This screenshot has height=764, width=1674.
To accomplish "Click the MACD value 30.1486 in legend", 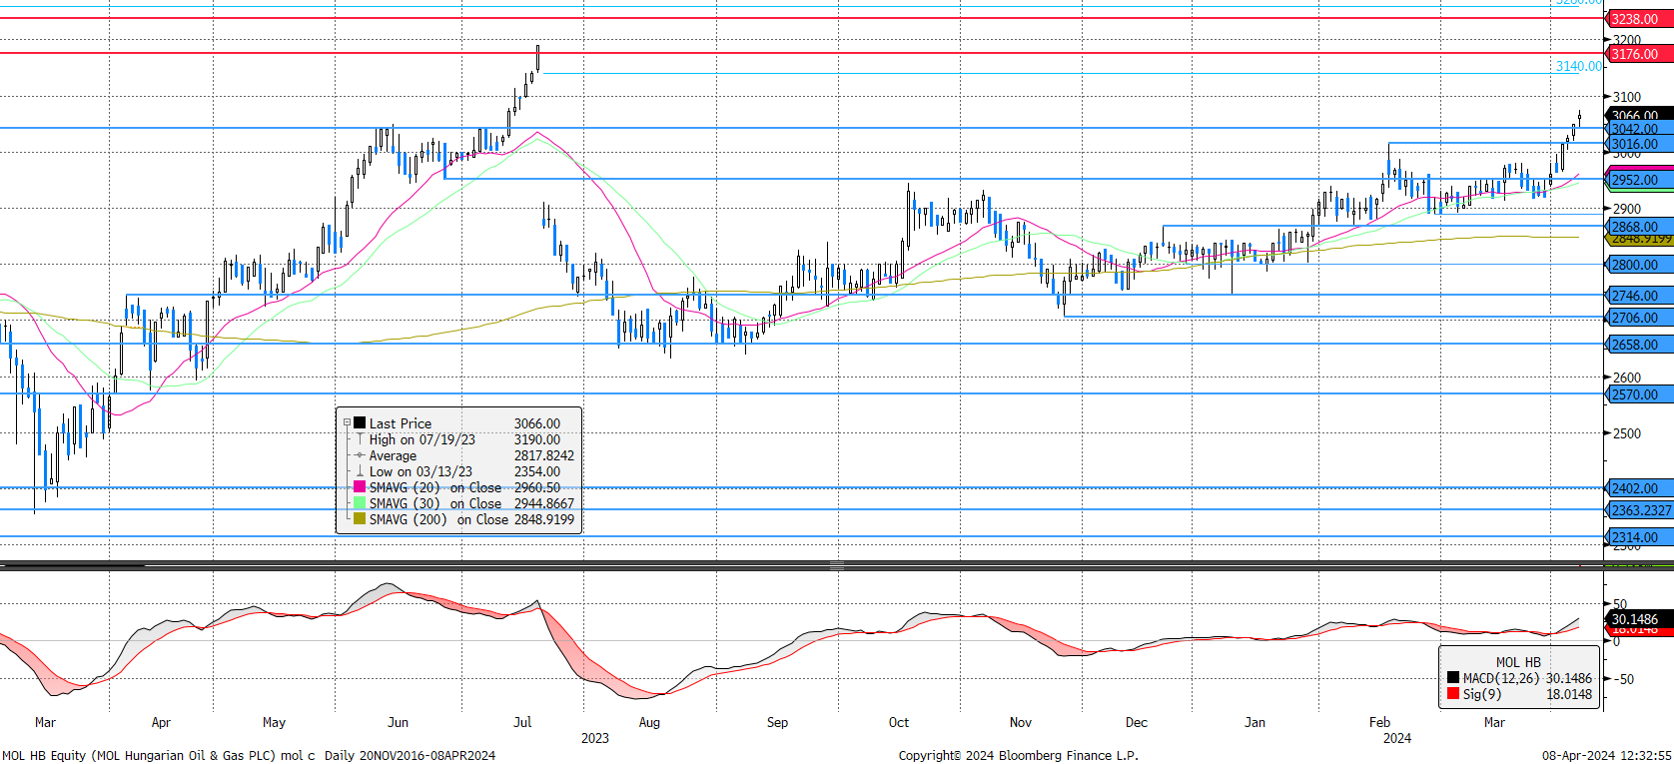I will coord(1569,678).
